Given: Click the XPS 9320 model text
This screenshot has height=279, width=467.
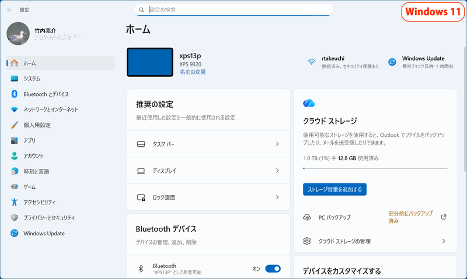Looking at the screenshot, I should (190, 64).
